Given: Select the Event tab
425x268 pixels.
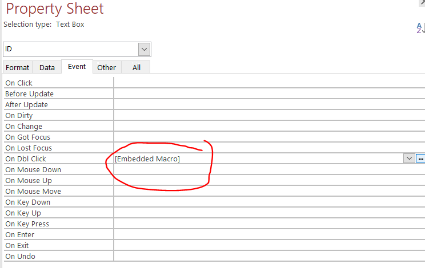Looking at the screenshot, I should point(77,67).
